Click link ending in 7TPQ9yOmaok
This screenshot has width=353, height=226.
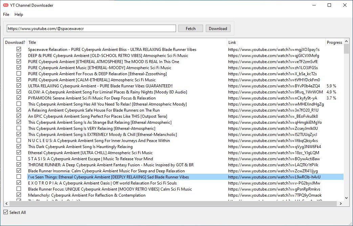(x=275, y=195)
